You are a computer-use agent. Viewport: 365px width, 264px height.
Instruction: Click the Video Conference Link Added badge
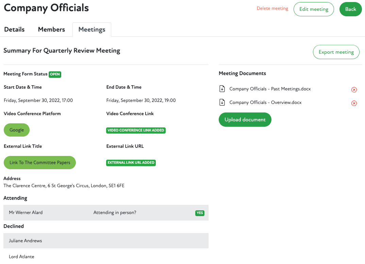136,130
